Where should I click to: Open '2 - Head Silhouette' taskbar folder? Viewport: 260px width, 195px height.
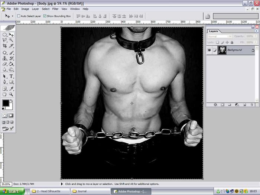point(49,191)
